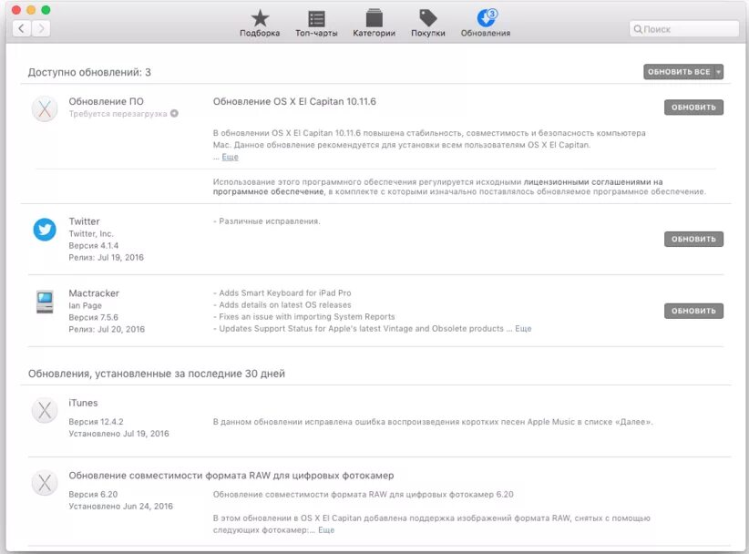Image resolution: width=749 pixels, height=554 pixels.
Task: Click the green full-screen window button
Action: 46,10
